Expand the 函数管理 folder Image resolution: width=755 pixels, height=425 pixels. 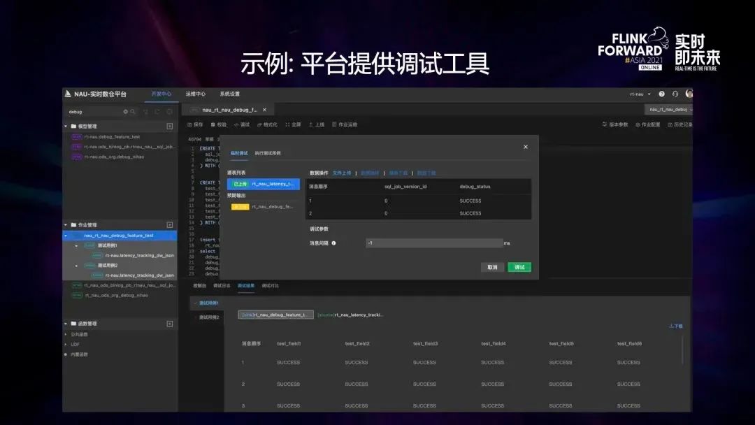(x=64, y=323)
